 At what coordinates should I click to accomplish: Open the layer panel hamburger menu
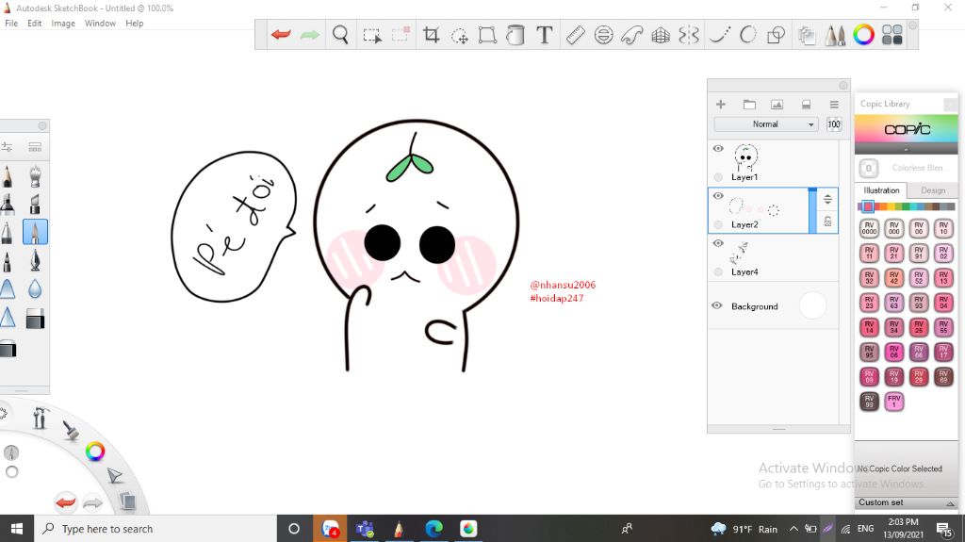pyautogui.click(x=834, y=105)
